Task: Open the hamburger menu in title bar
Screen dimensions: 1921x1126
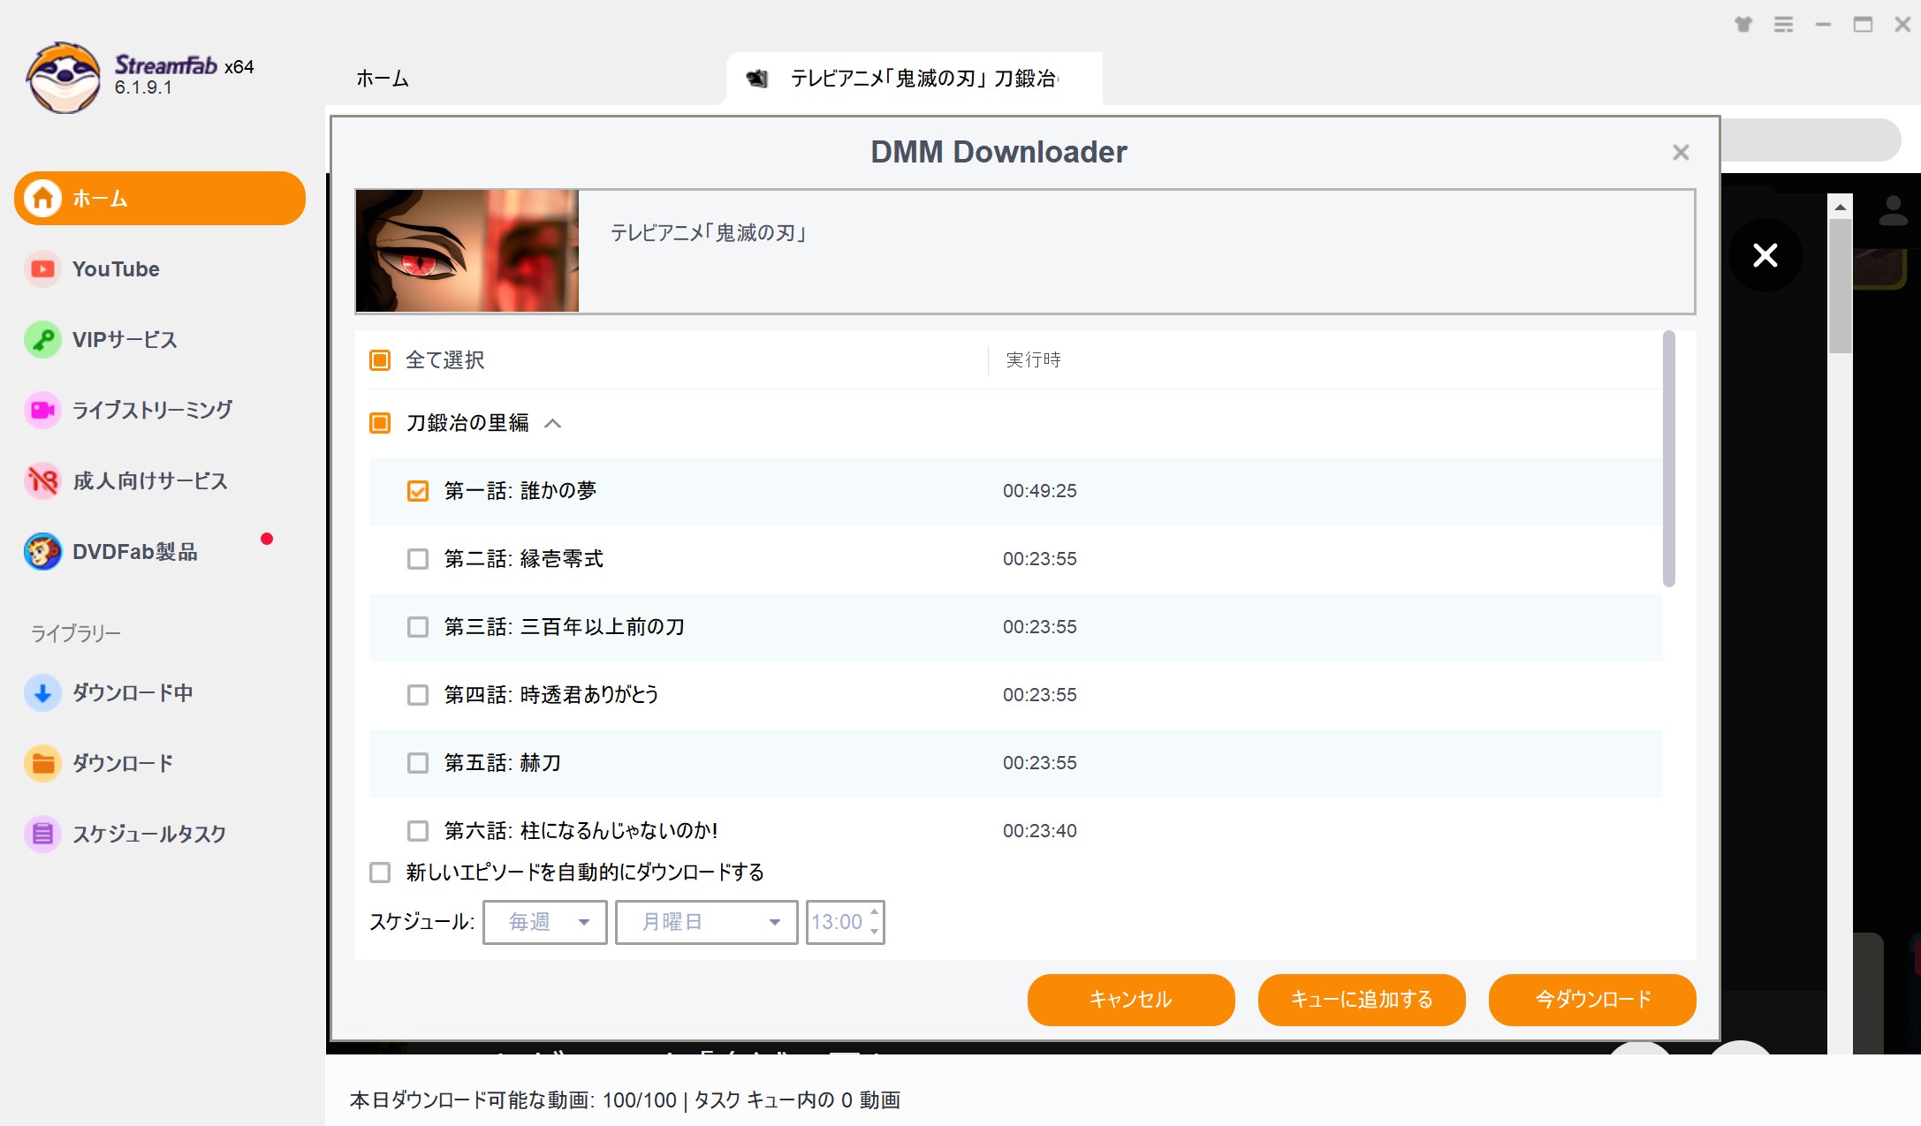Action: [1784, 25]
